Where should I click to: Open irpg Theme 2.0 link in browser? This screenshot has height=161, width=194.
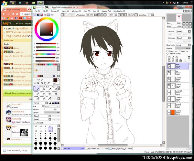click(16, 36)
